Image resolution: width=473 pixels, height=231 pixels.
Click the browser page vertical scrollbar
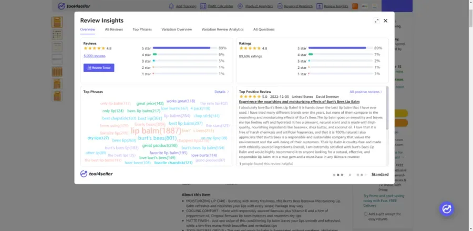pos(470,18)
